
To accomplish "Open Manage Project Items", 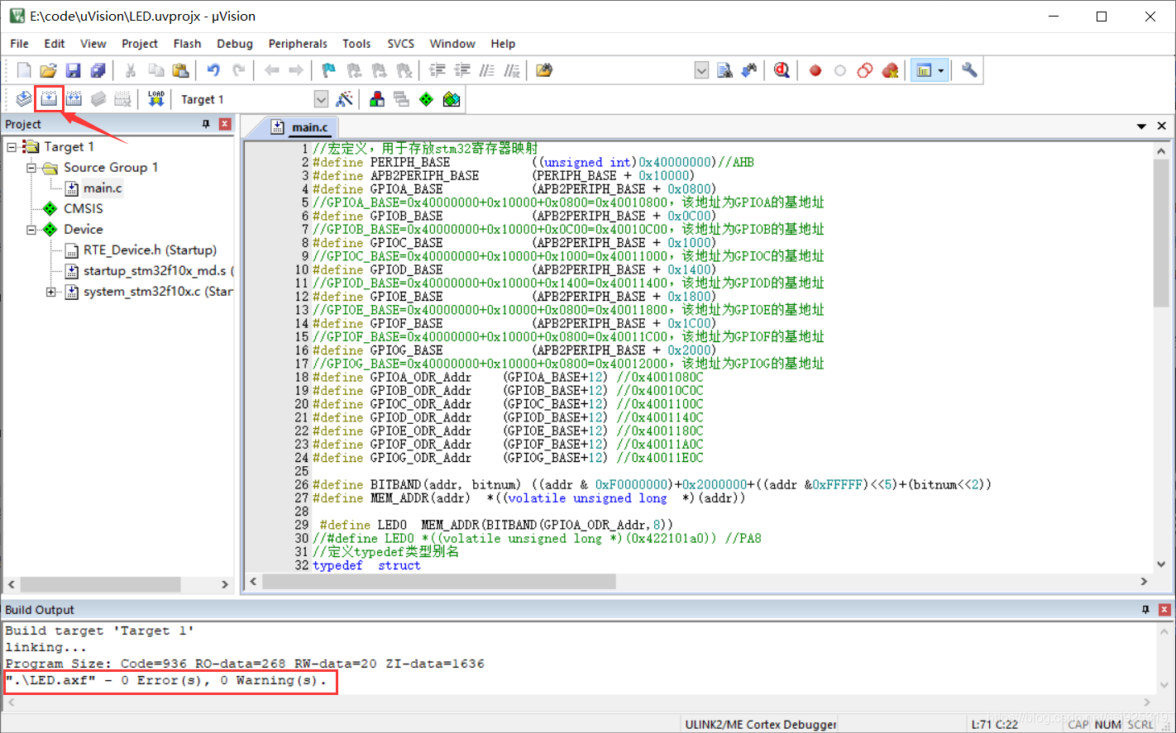I will 377,99.
